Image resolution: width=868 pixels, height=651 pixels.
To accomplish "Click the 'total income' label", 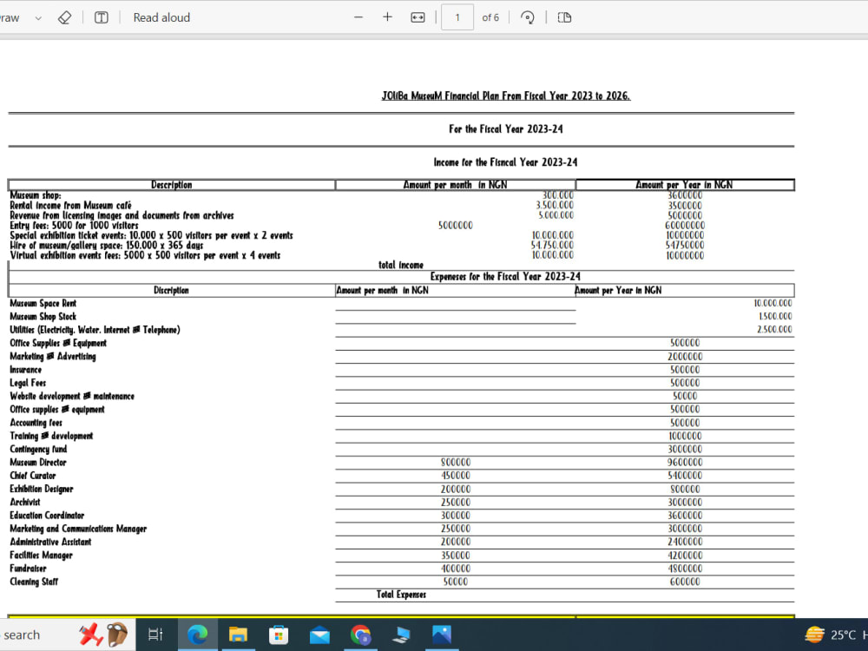I will point(401,265).
